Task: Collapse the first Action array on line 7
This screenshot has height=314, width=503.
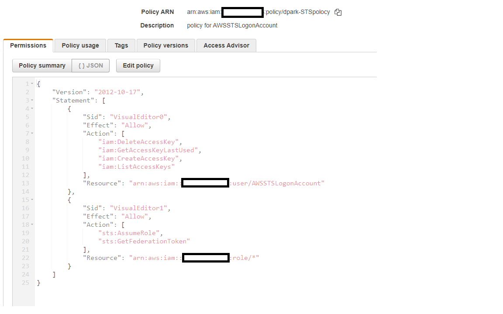Action: 31,133
